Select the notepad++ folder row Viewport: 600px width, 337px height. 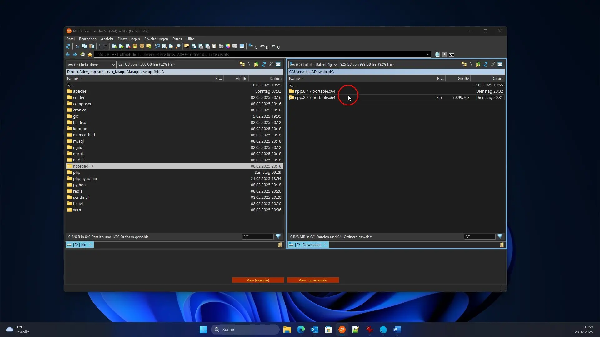point(174,166)
